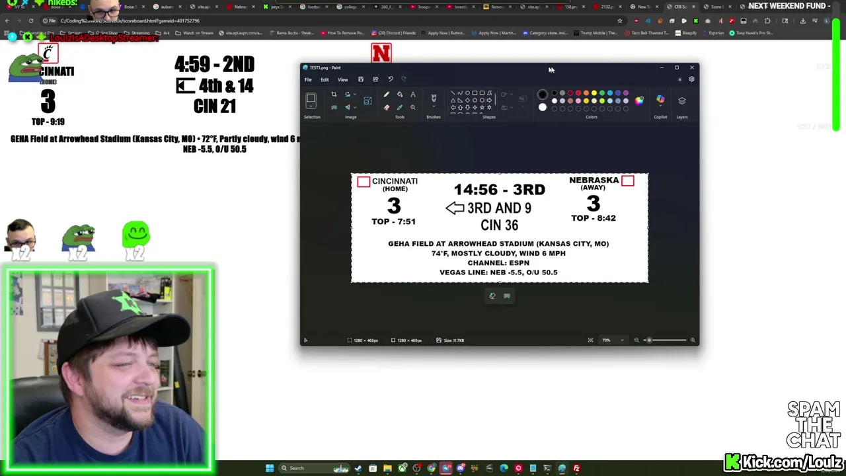Select Color 2 white secondary swatch
The image size is (846, 476).
[543, 107]
